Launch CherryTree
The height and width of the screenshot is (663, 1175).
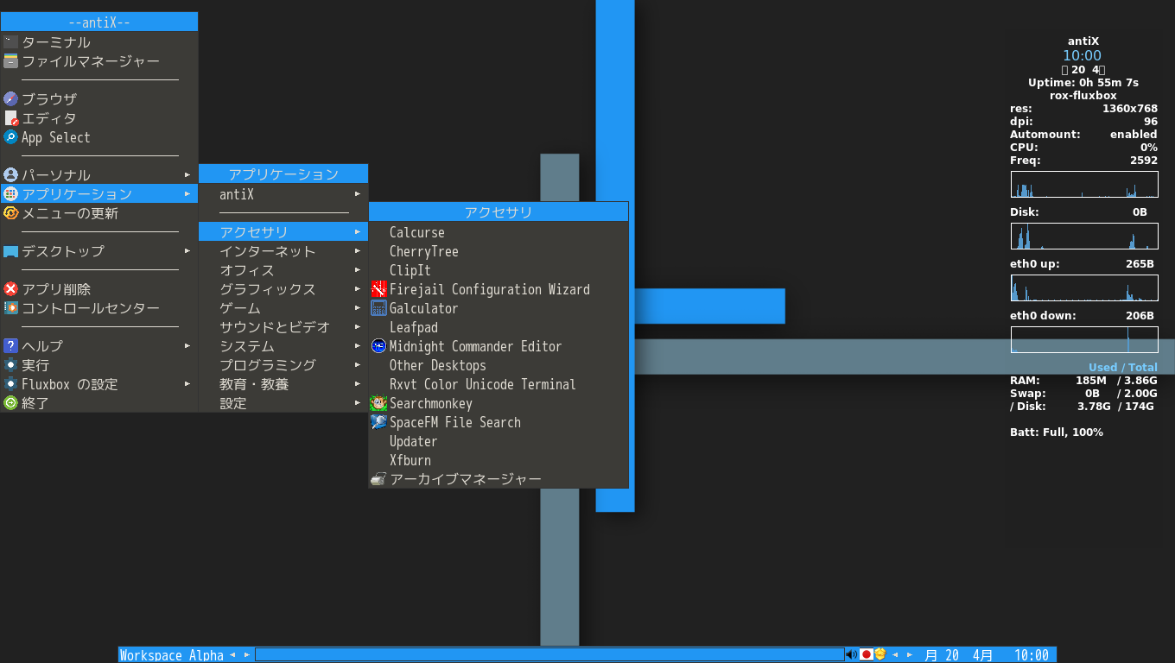[499, 251]
